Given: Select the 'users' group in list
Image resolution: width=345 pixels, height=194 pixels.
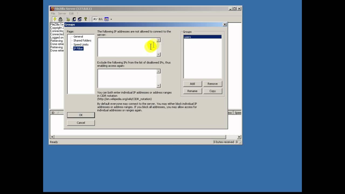Looking at the screenshot, I should [203, 37].
